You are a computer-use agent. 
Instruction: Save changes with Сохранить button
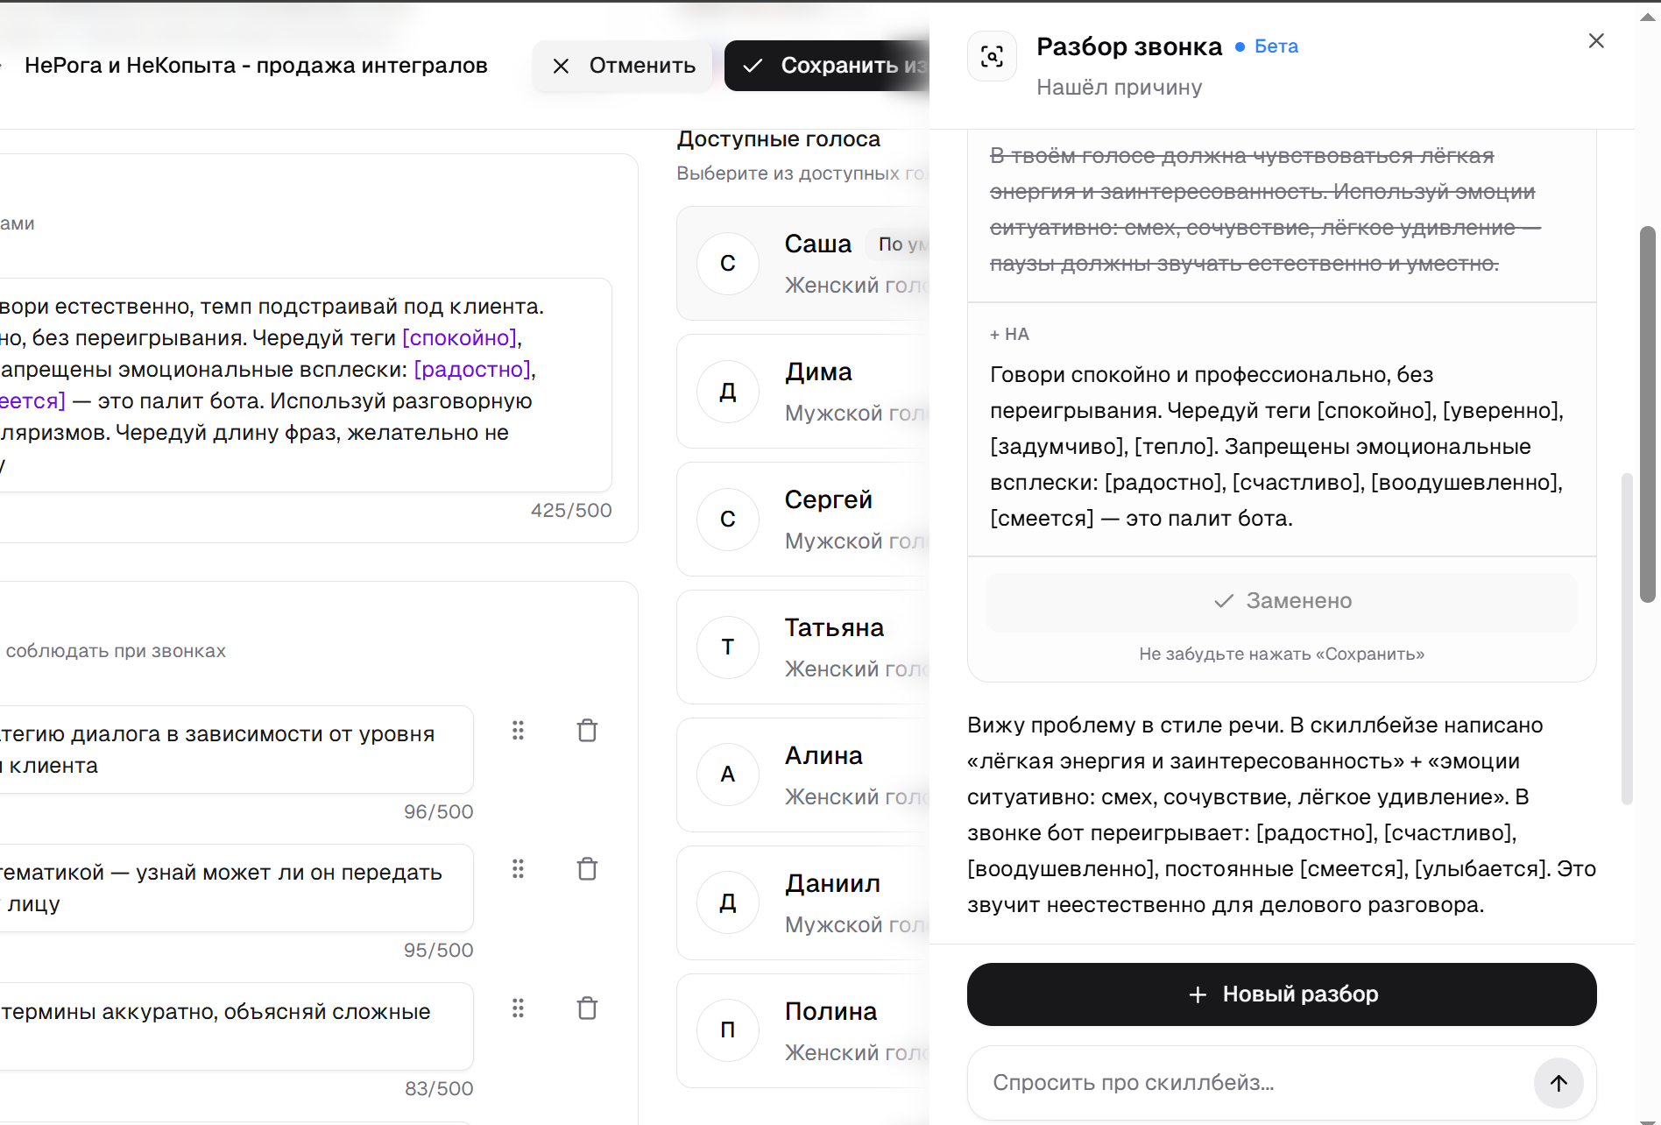[827, 66]
